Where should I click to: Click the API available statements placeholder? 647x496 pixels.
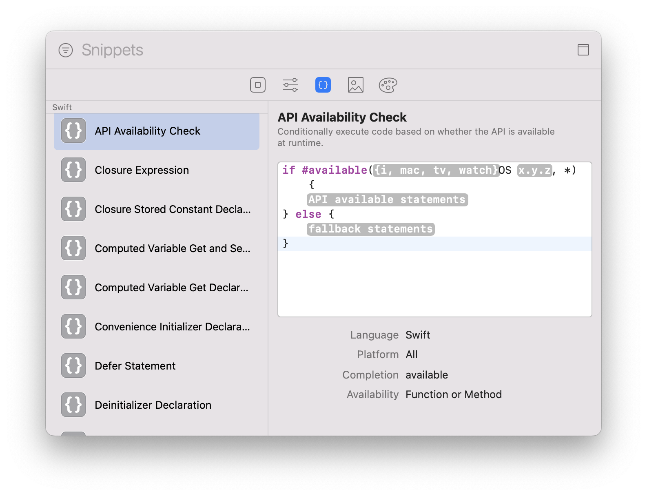tap(387, 199)
